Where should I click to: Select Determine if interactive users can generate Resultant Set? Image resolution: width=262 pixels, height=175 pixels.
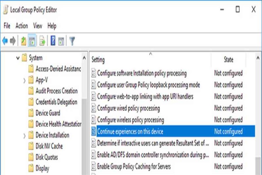[153, 143]
